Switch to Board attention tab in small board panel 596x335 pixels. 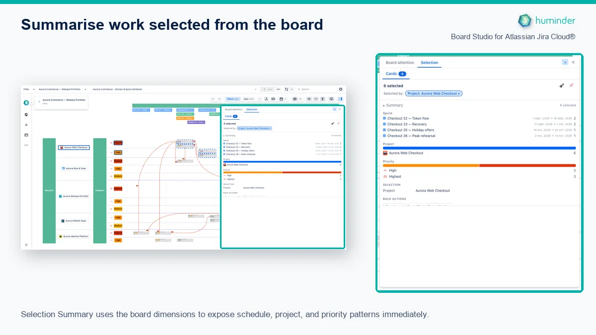point(234,109)
